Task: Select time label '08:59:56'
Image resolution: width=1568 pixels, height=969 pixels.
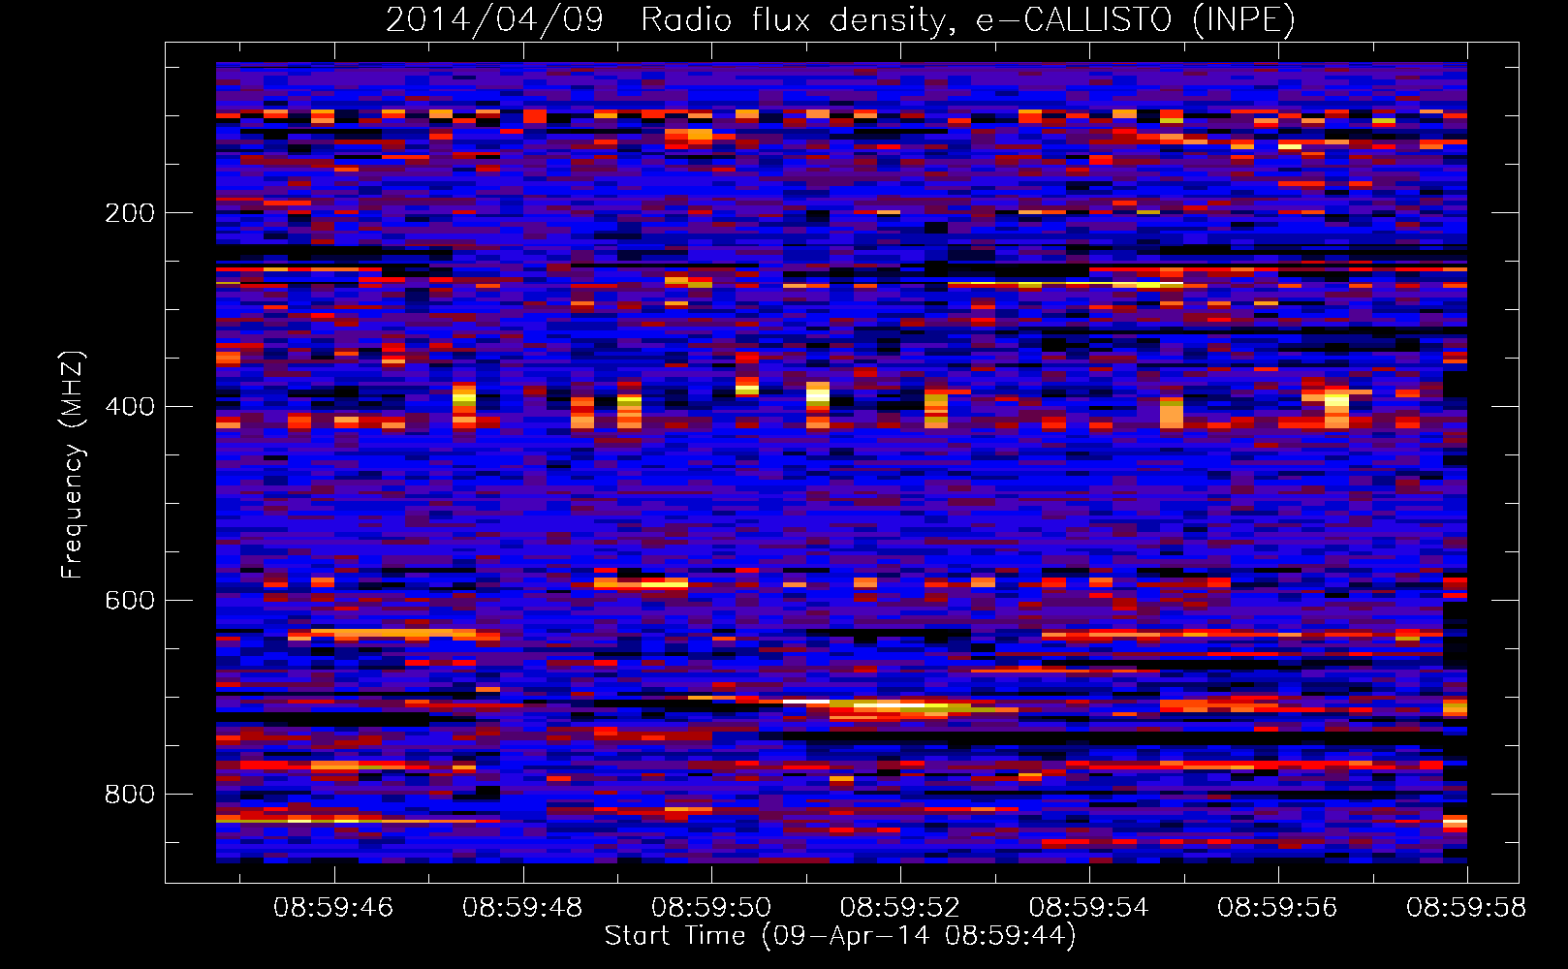Action: [1277, 908]
